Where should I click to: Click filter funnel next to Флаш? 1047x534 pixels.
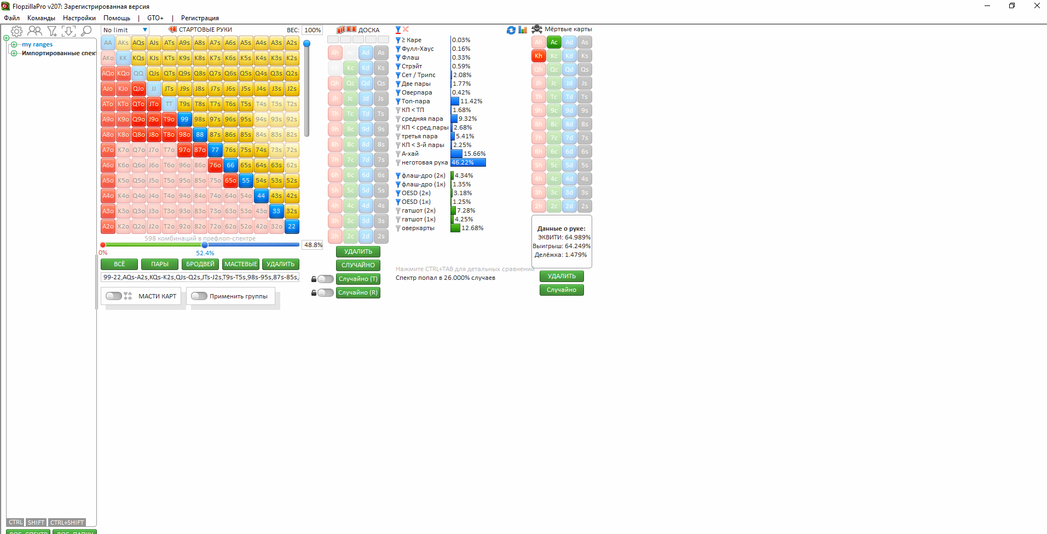point(398,57)
